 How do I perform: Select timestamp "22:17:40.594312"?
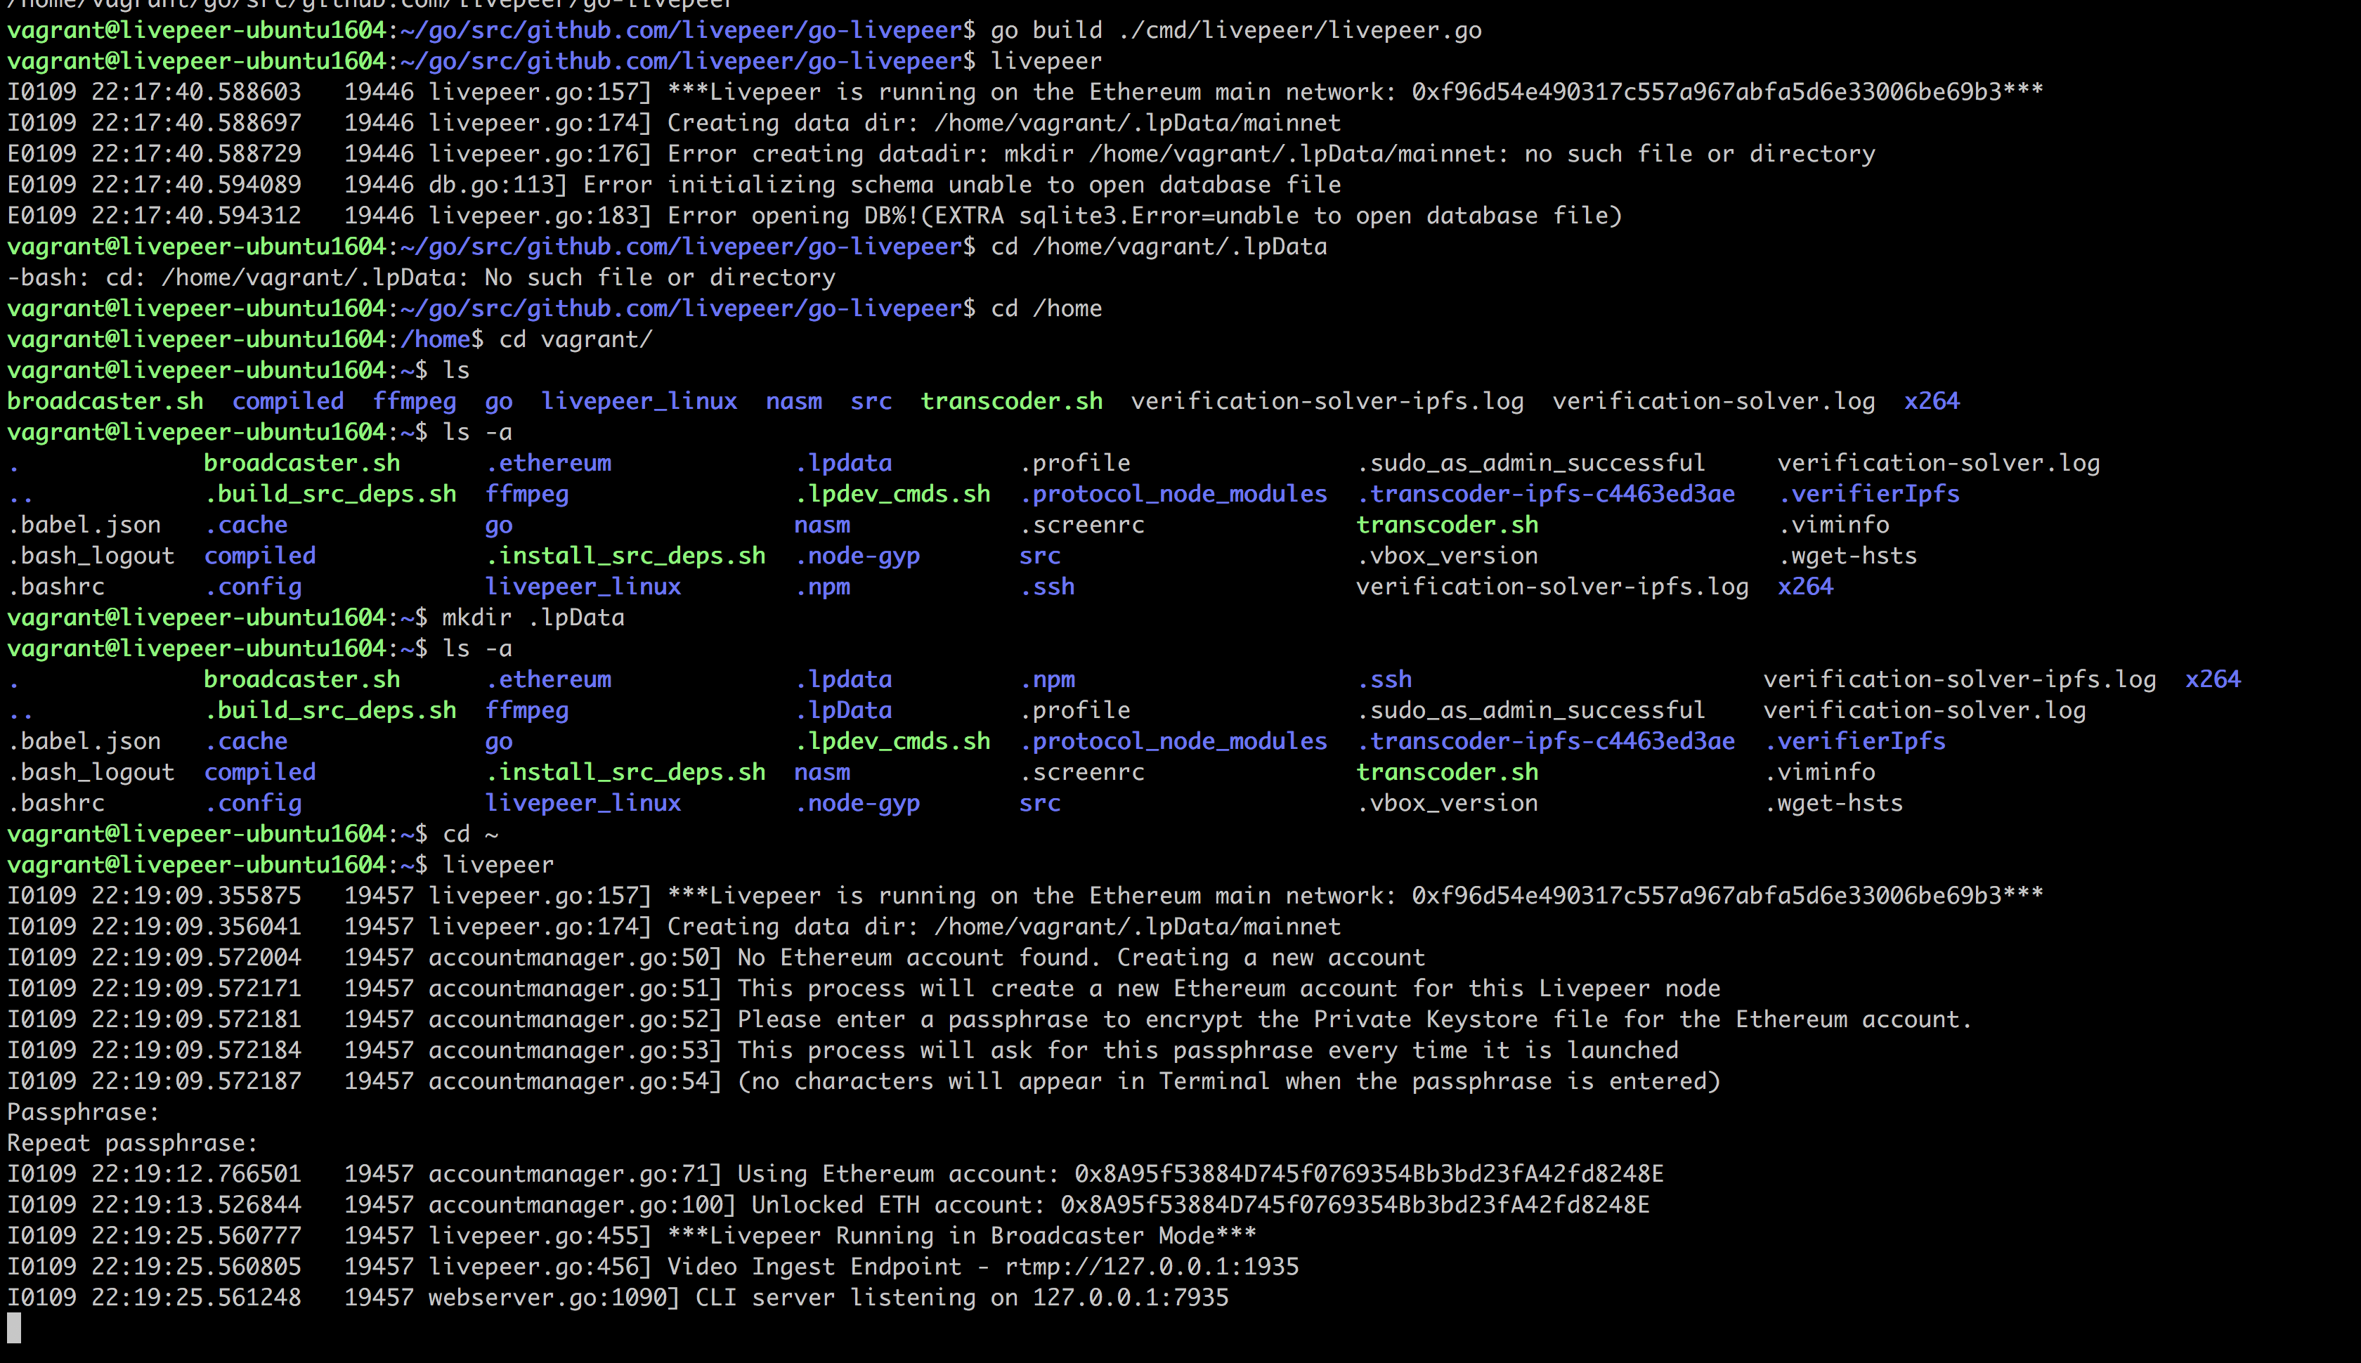197,216
